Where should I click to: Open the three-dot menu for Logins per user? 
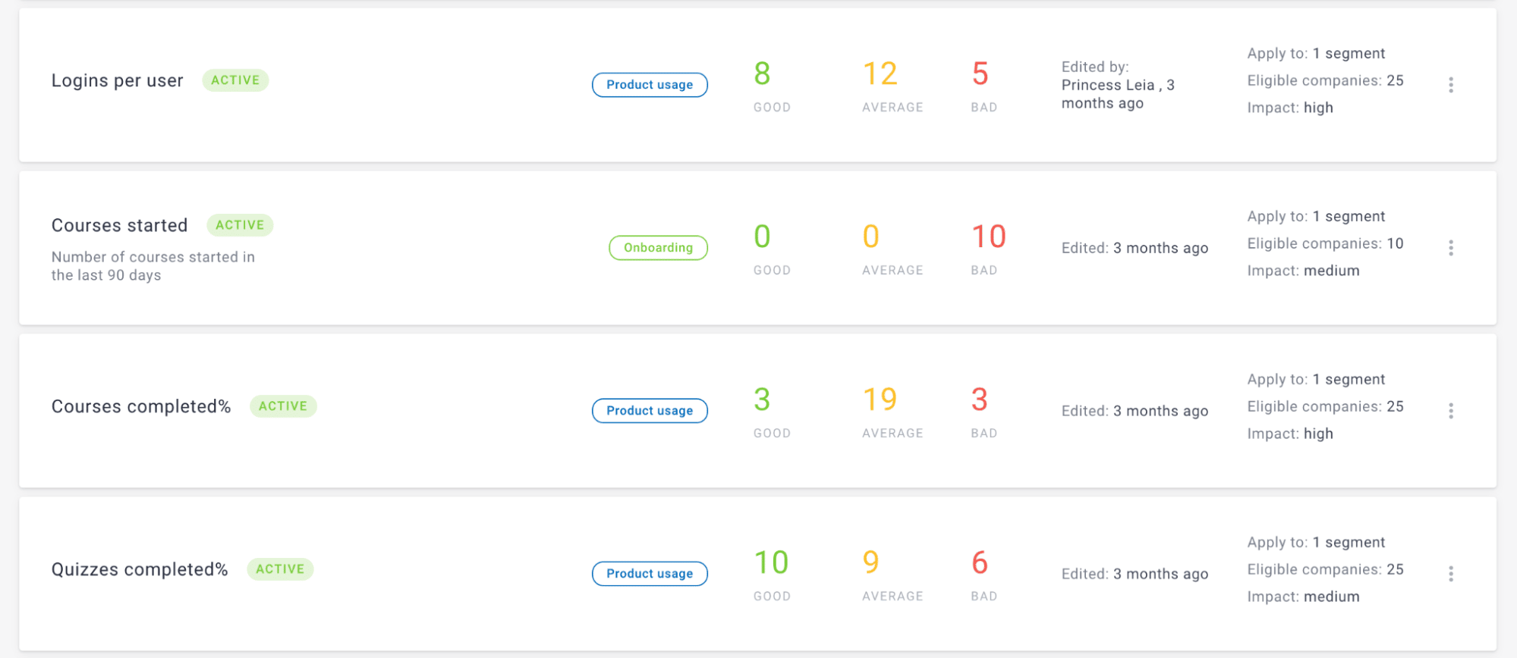click(1450, 85)
